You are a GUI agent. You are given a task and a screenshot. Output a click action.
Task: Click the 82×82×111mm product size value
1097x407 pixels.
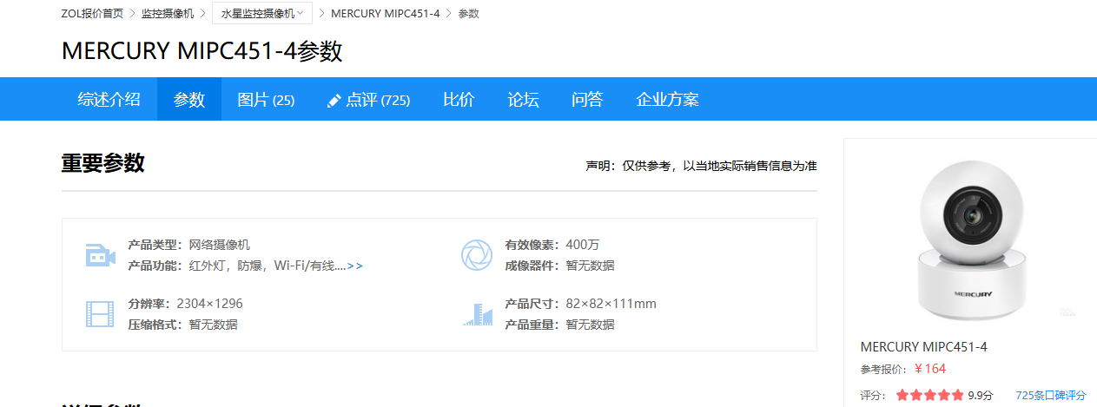coord(611,304)
